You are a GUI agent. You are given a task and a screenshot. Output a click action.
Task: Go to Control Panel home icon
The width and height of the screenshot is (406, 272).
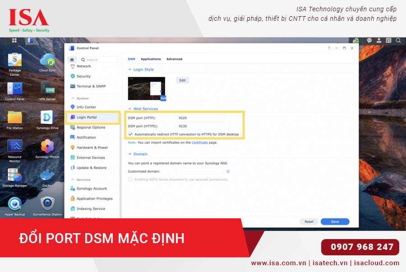coord(72,60)
